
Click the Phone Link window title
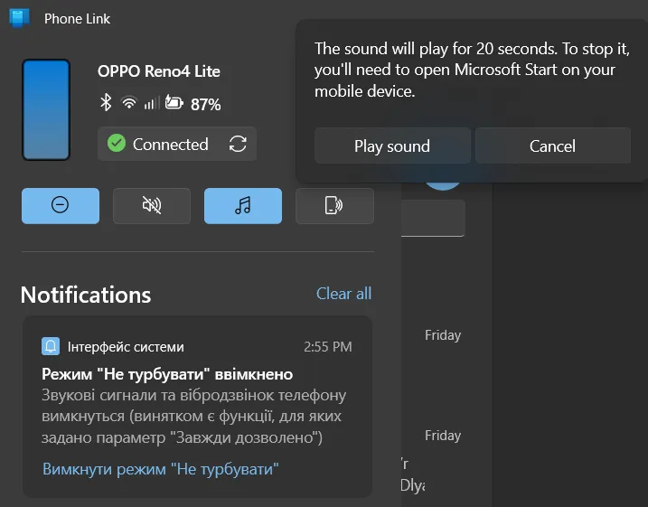78,19
